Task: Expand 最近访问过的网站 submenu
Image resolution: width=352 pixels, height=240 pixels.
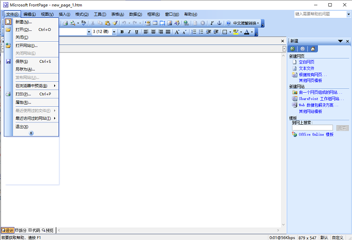Action: 36,118
